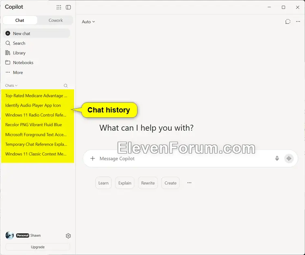This screenshot has width=305, height=255.
Task: Select the Create suggestion chip
Action: point(170,183)
